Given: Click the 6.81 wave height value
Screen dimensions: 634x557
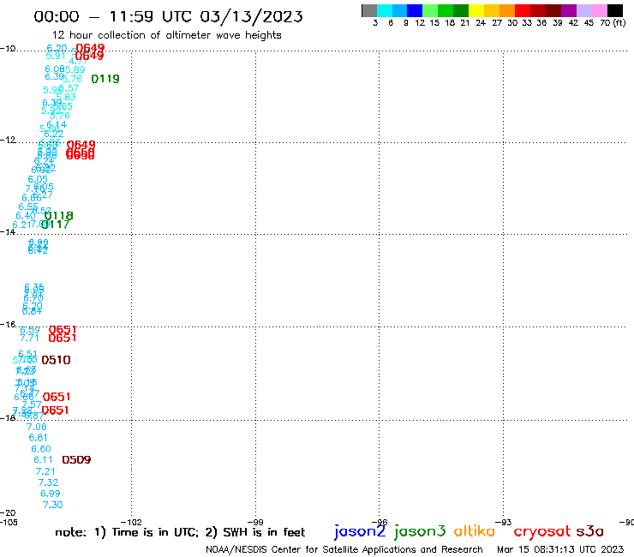Looking at the screenshot, I should click(38, 438).
